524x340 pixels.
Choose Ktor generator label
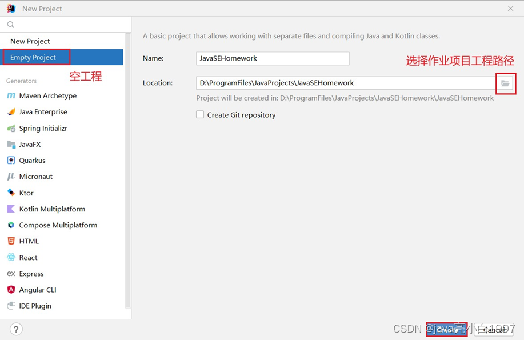tap(26, 193)
